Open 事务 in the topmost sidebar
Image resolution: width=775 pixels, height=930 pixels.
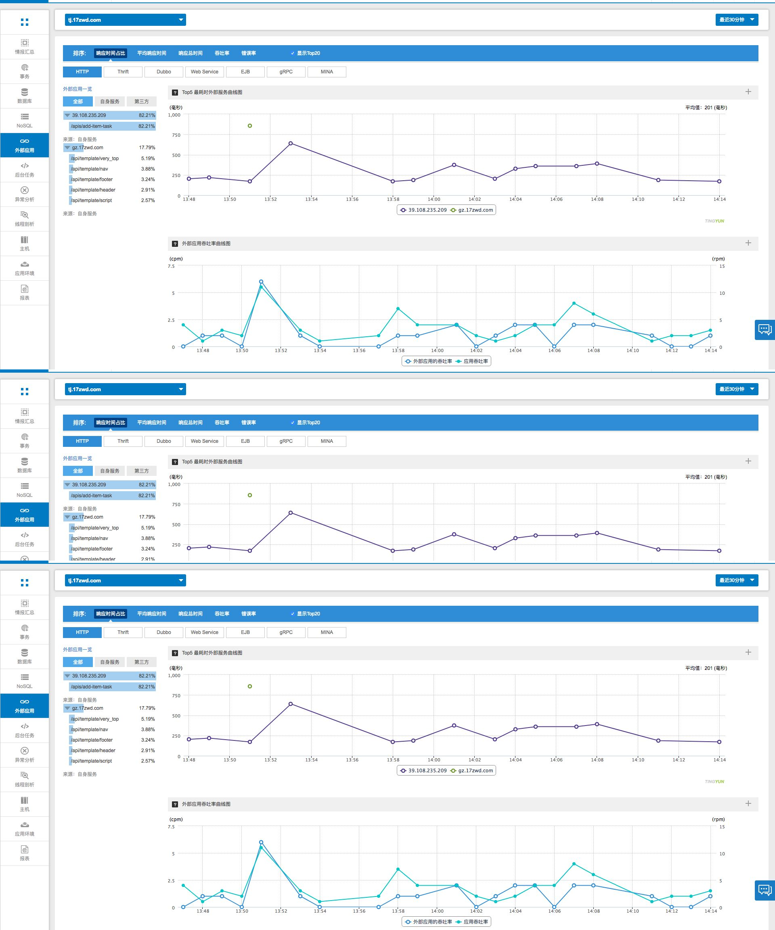click(x=24, y=71)
